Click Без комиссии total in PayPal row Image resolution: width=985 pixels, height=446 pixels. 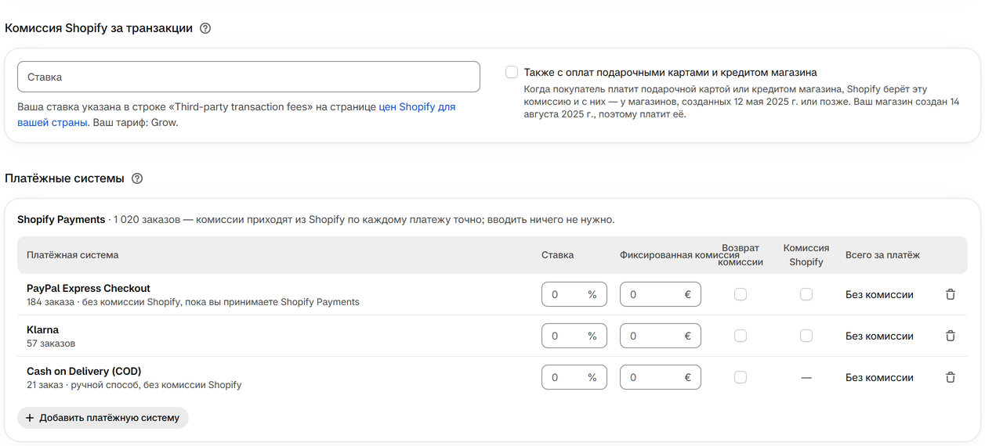[879, 295]
